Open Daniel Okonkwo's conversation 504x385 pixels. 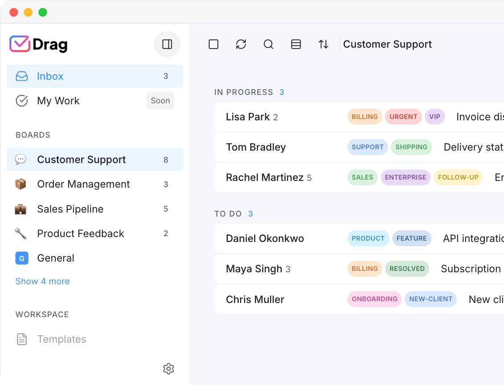point(359,238)
